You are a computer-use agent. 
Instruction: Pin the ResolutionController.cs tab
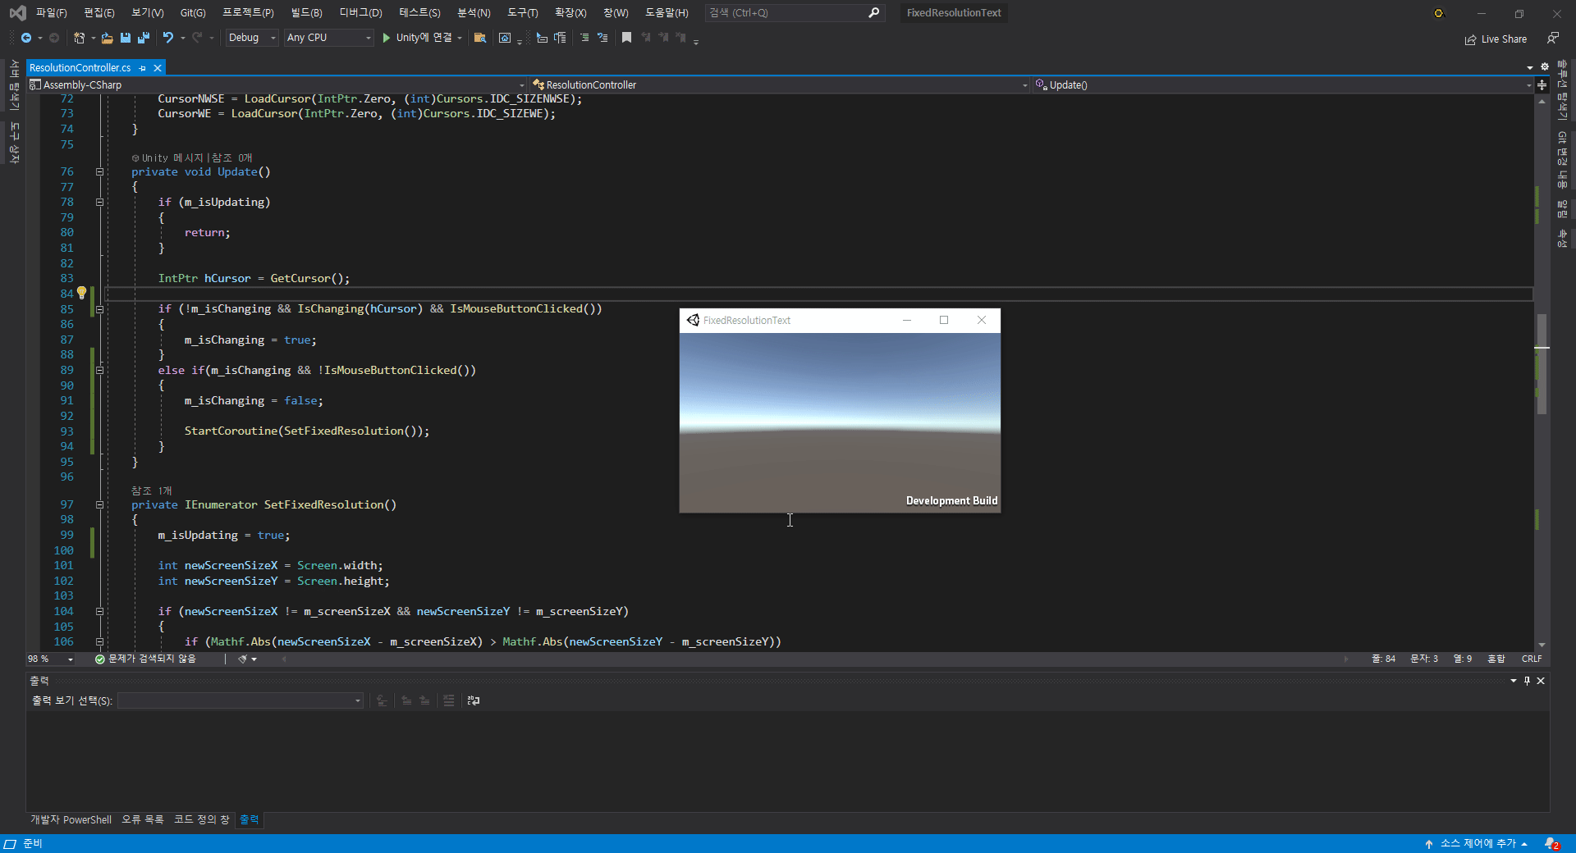(x=143, y=68)
